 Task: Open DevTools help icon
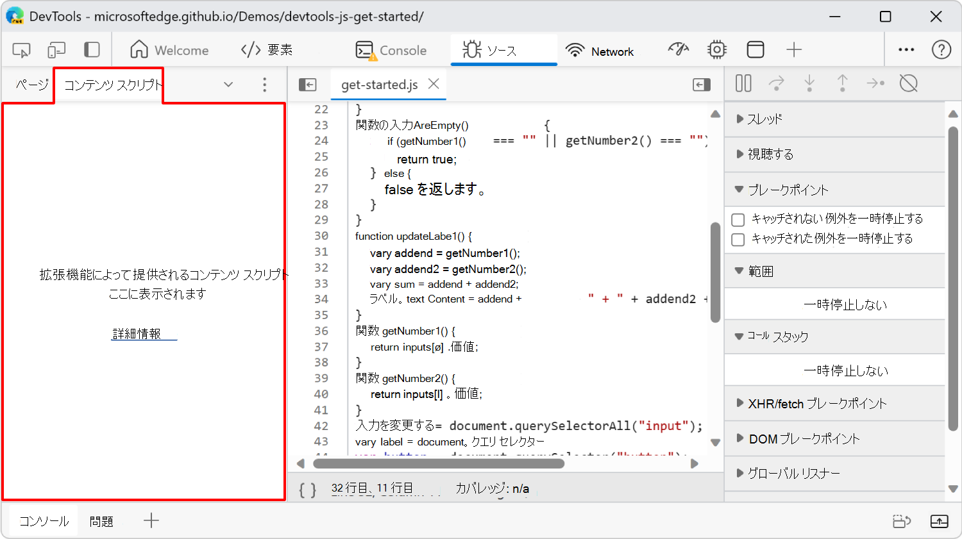click(941, 49)
